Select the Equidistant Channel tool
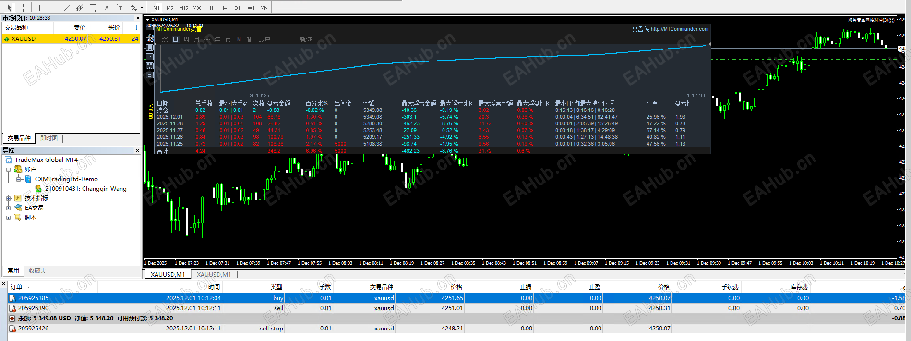The height and width of the screenshot is (341, 911). click(80, 8)
